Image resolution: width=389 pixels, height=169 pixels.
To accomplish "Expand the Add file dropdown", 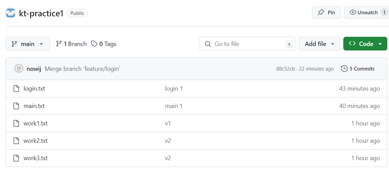I will [x=319, y=44].
